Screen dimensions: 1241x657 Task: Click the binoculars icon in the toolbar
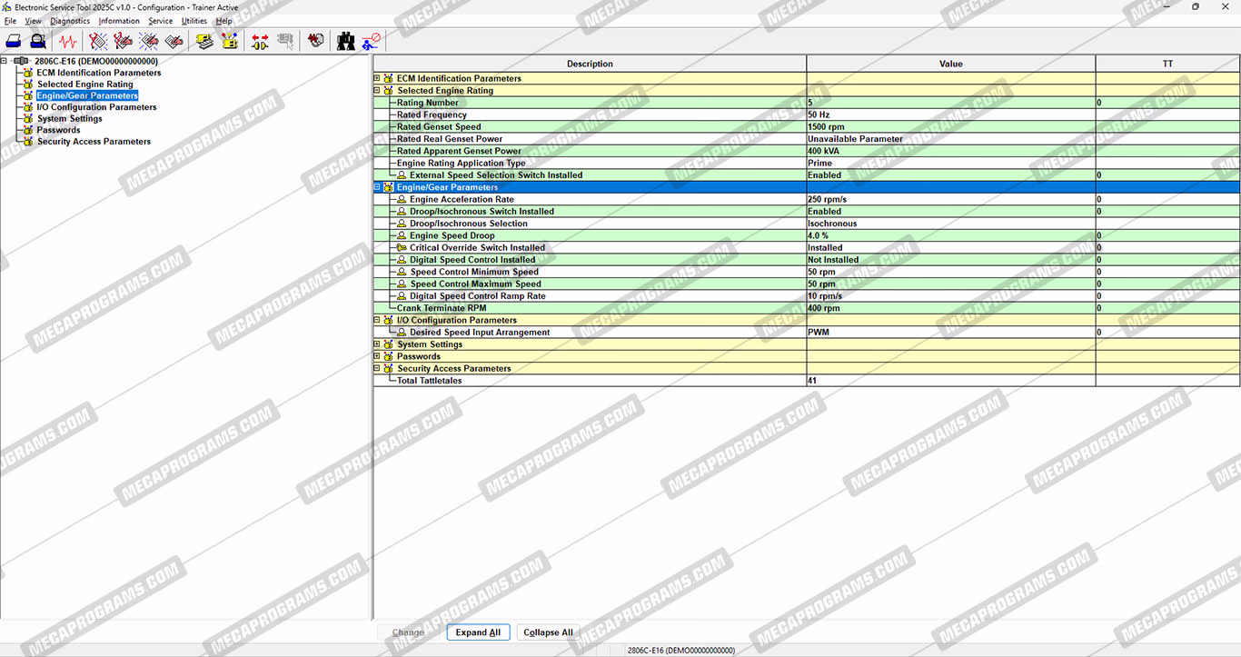(x=345, y=41)
